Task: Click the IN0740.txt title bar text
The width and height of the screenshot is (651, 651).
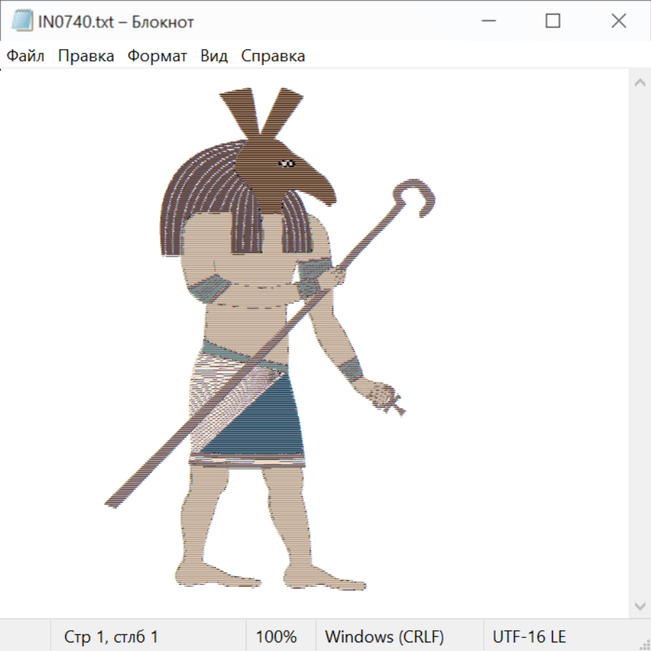Action: [x=116, y=22]
